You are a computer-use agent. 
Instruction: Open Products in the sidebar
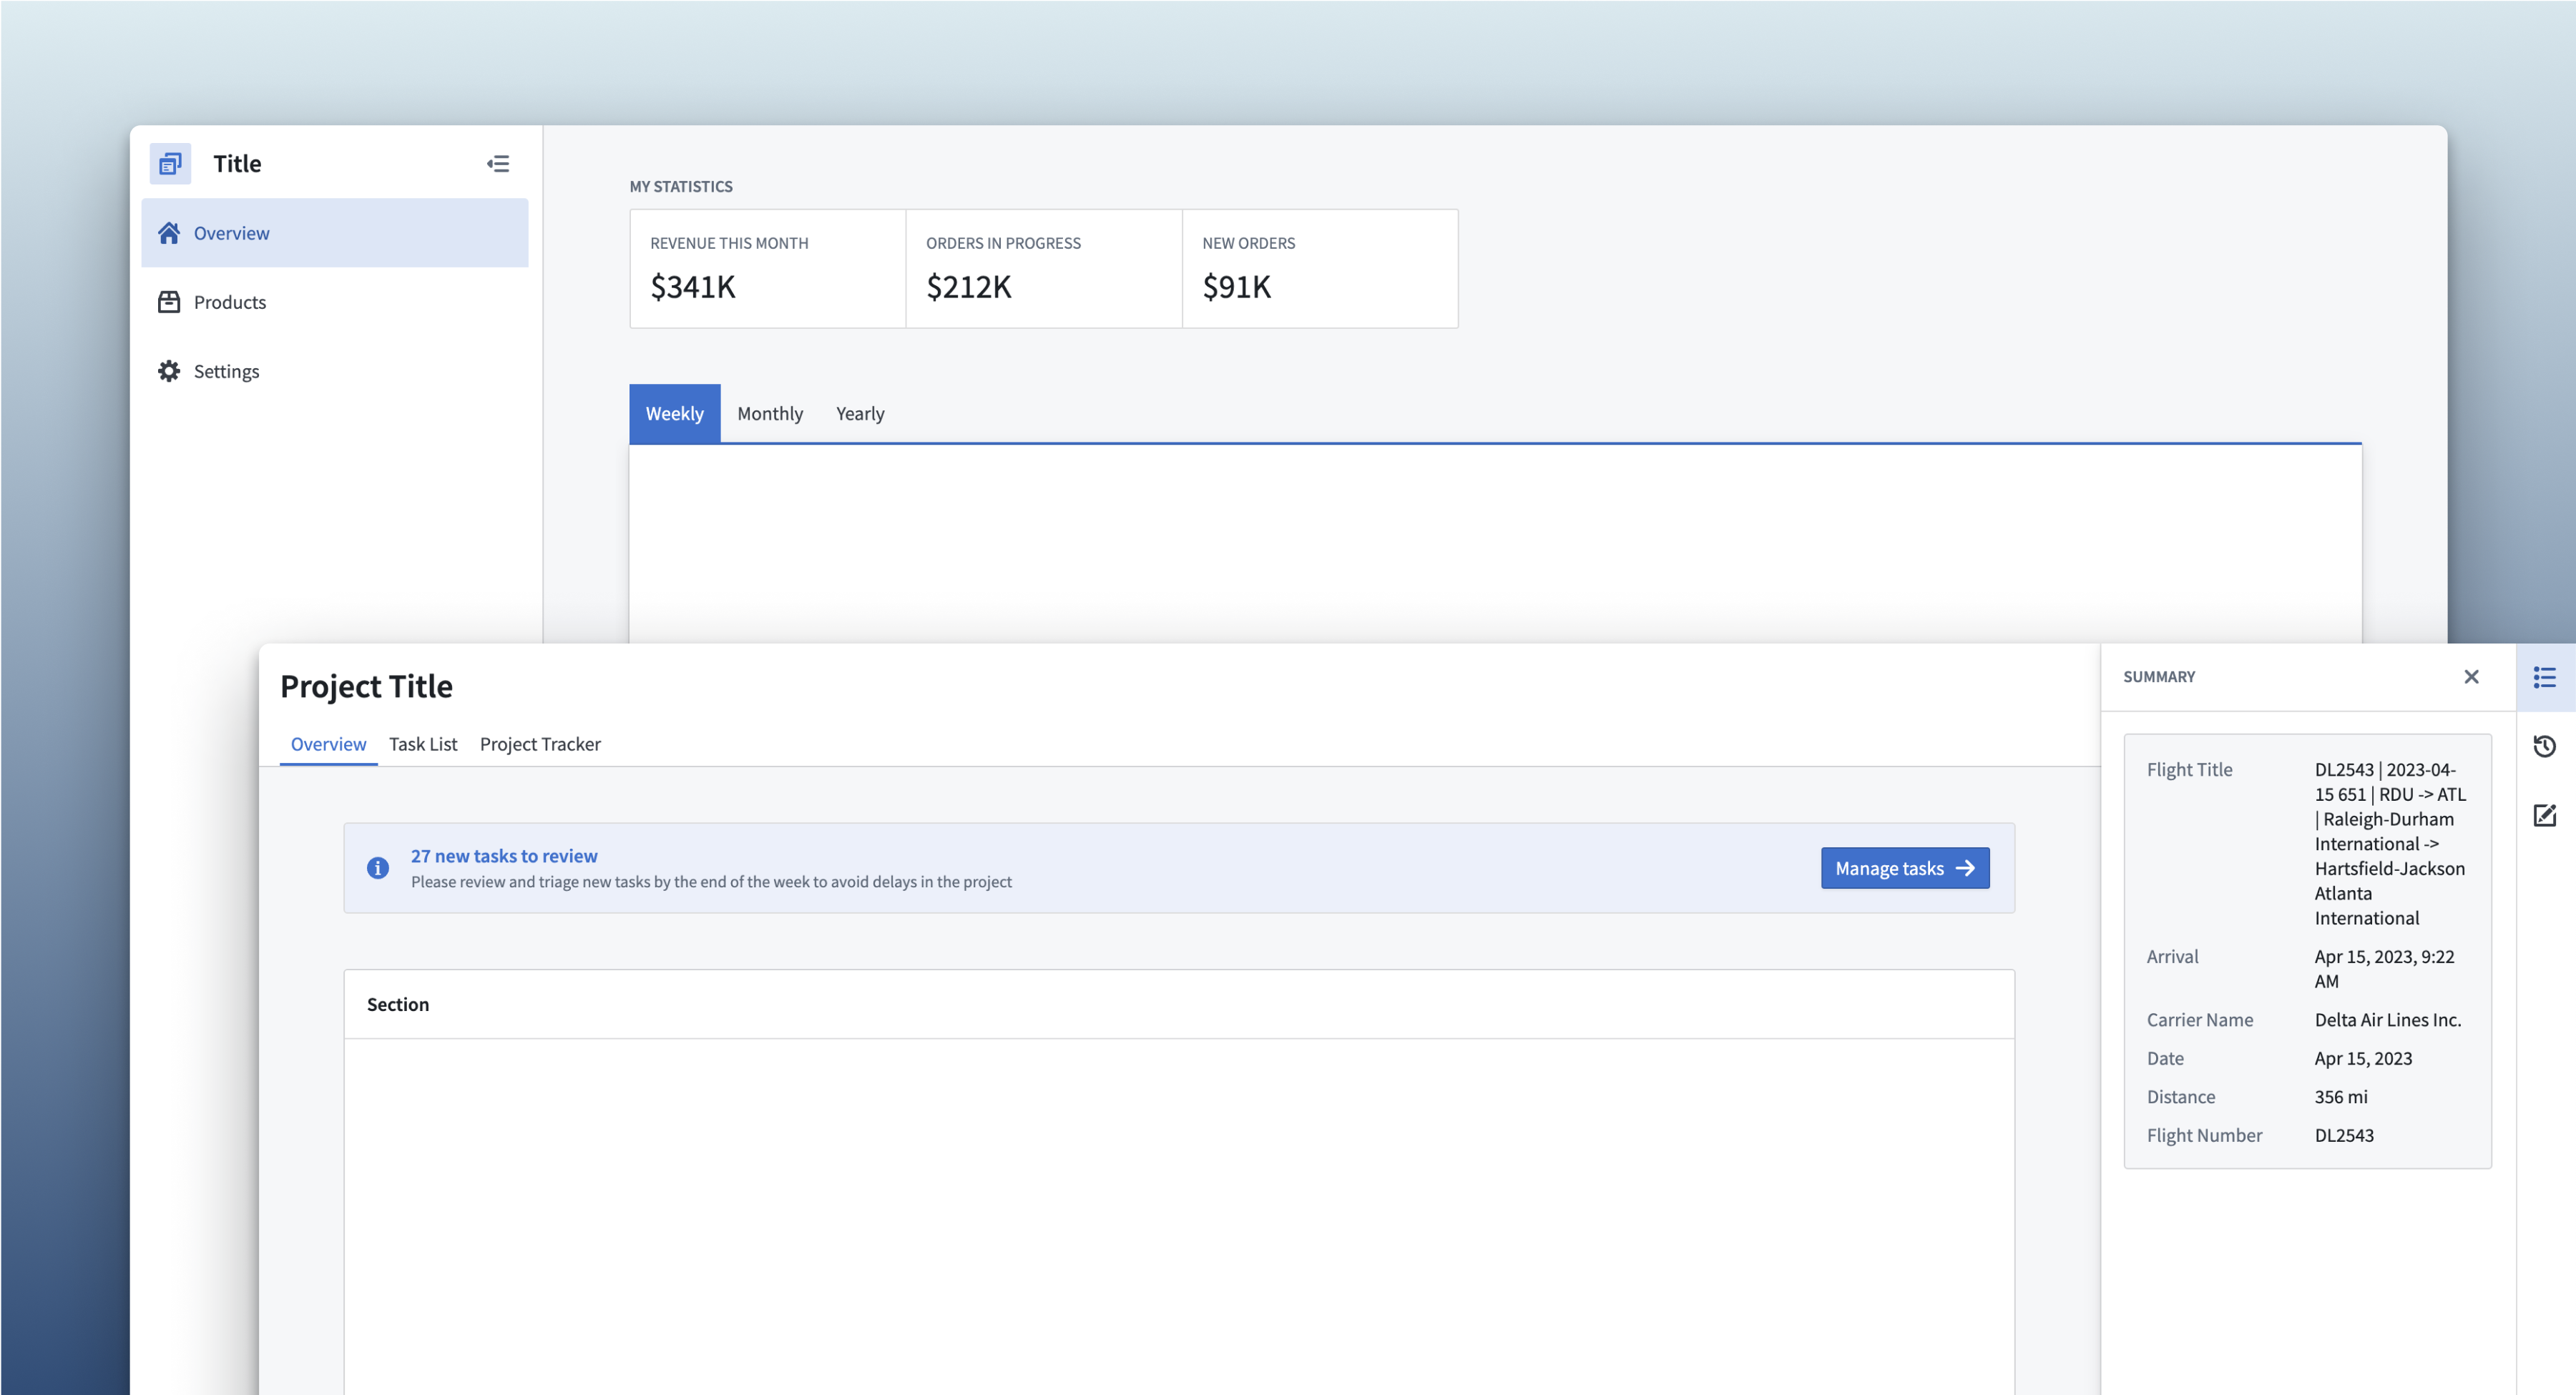click(230, 302)
